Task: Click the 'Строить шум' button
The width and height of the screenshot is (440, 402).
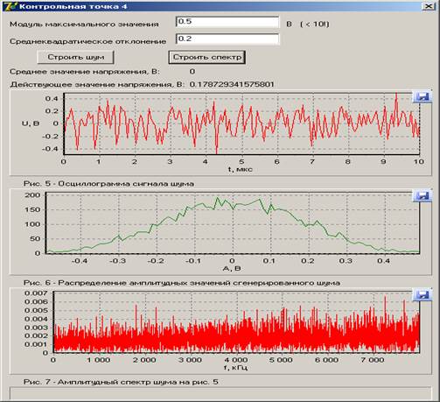Action: coord(75,57)
